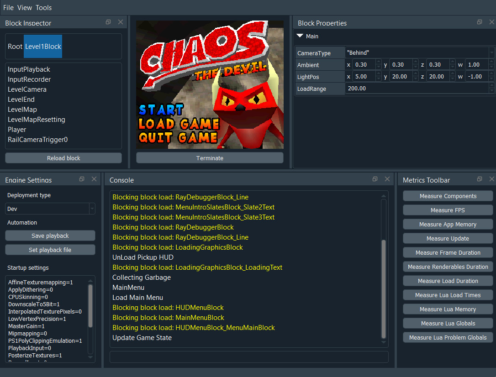Edit the Ambient w value field
This screenshot has height=377, width=496.
click(477, 65)
